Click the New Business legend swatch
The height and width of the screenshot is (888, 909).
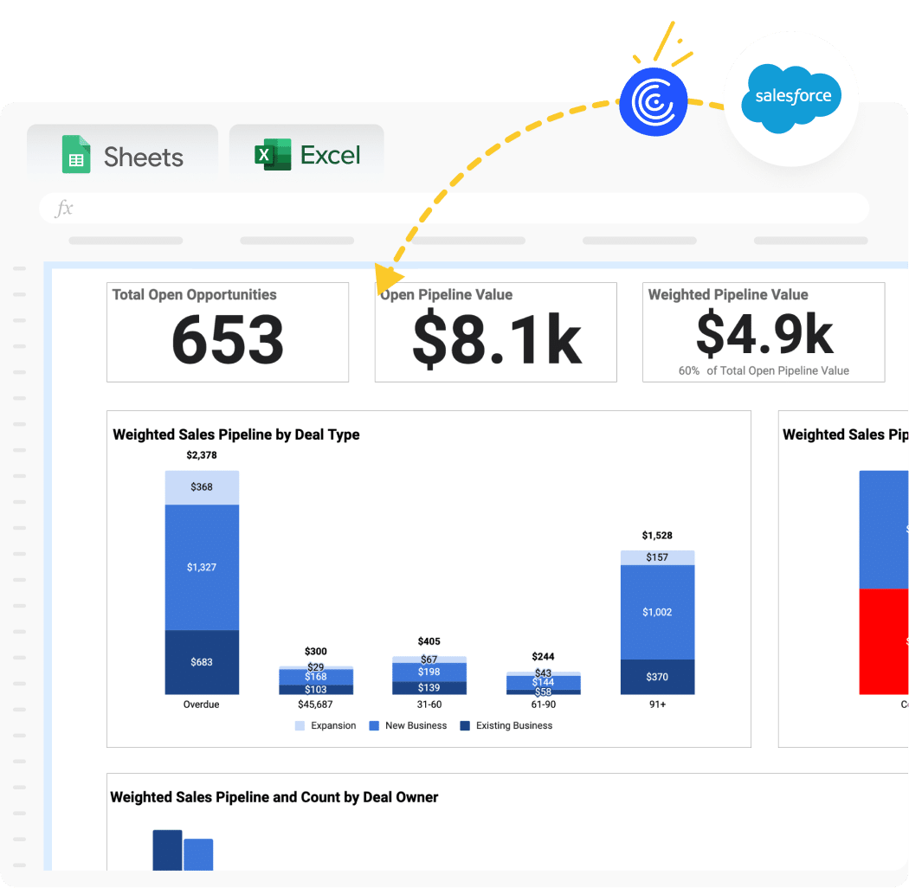pyautogui.click(x=374, y=725)
